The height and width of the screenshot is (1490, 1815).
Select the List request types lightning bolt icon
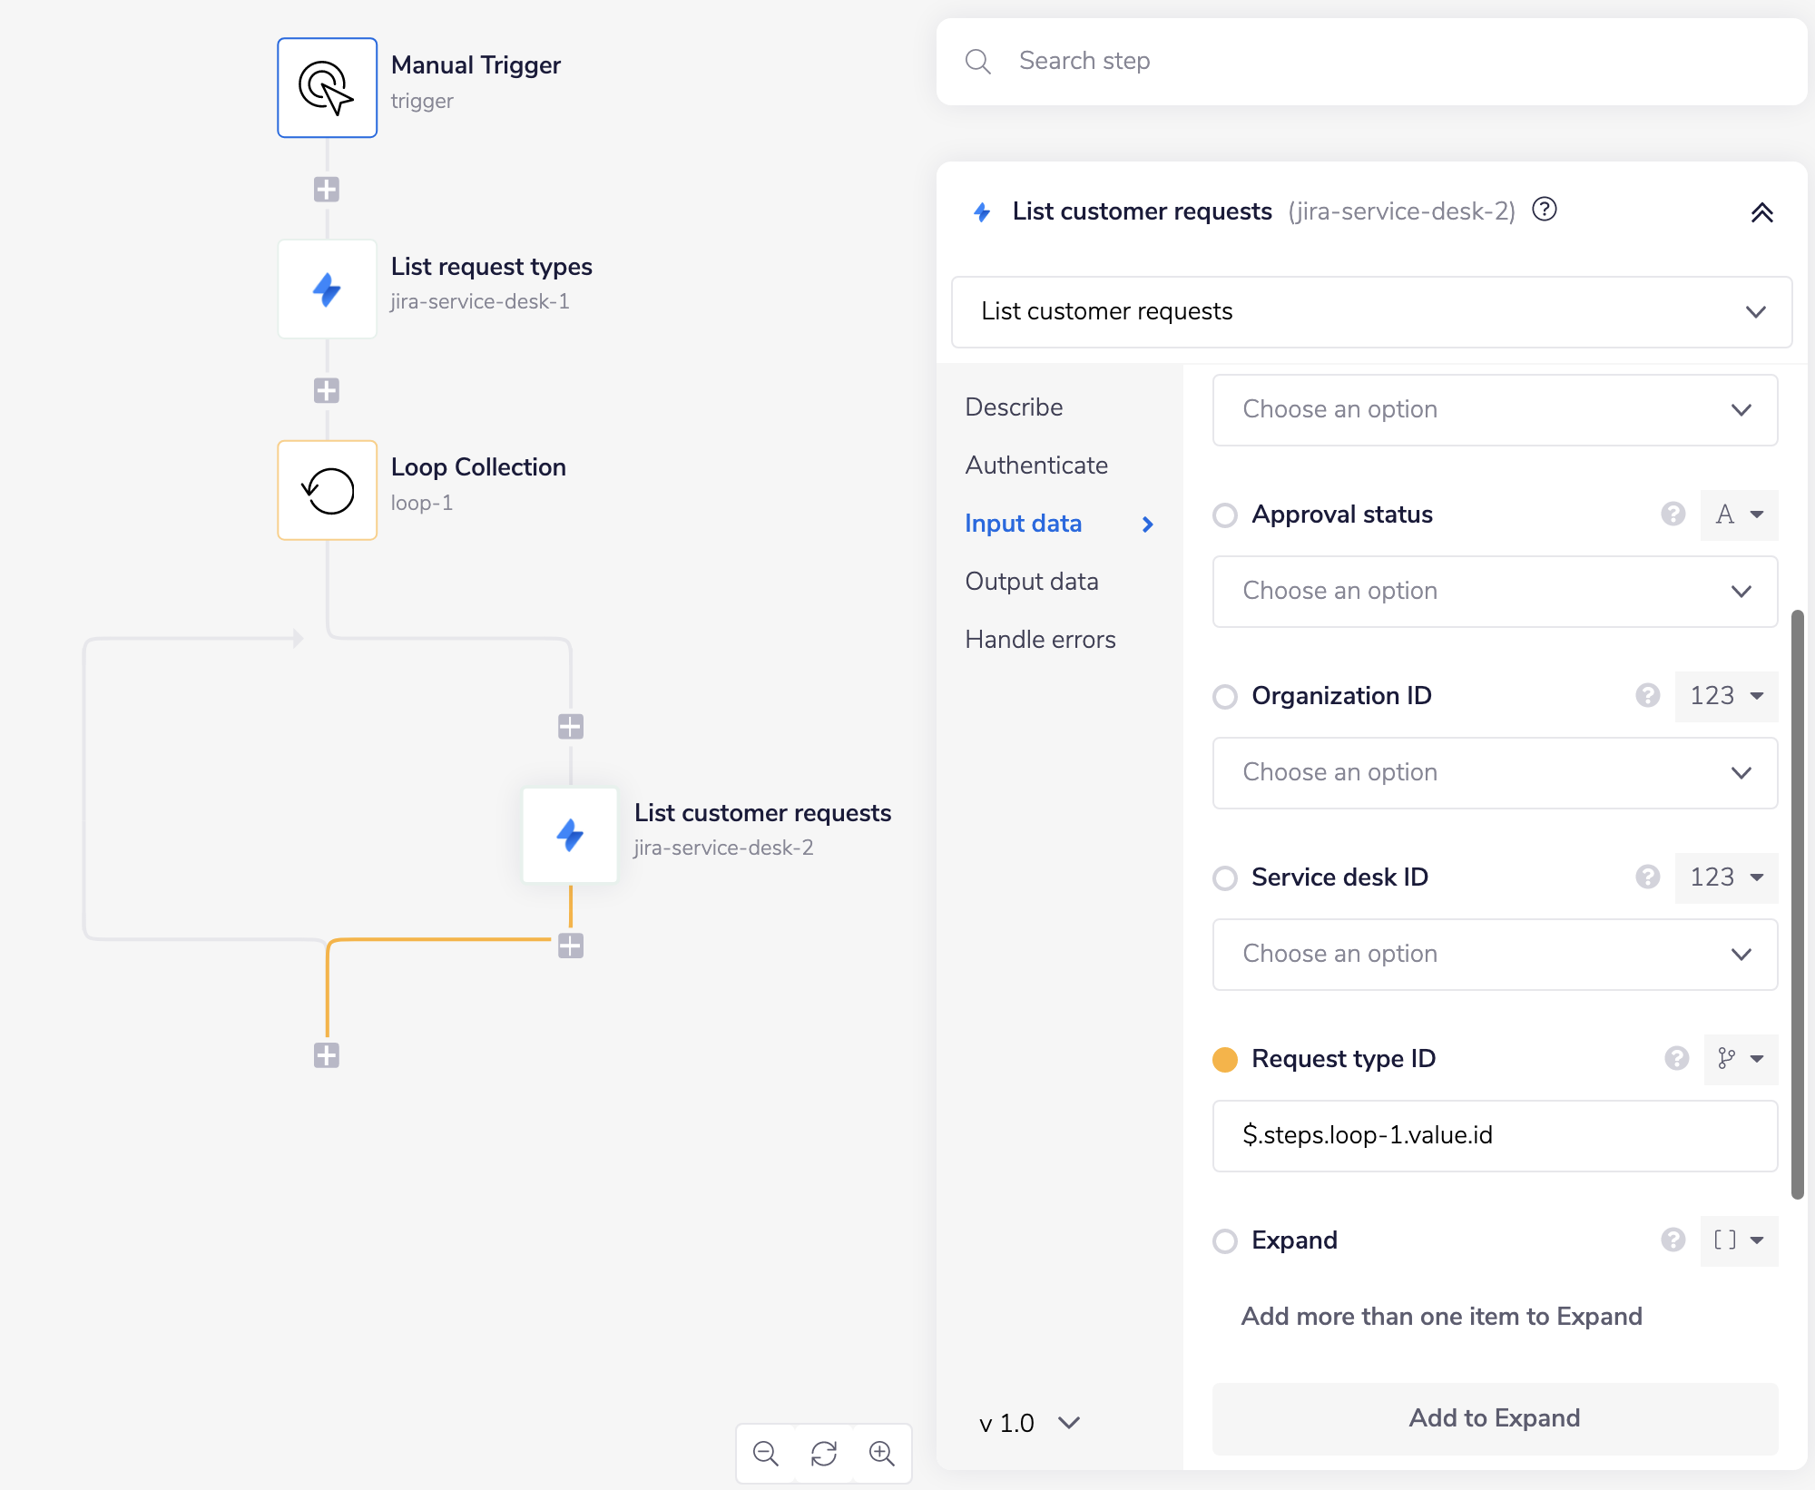(x=327, y=289)
